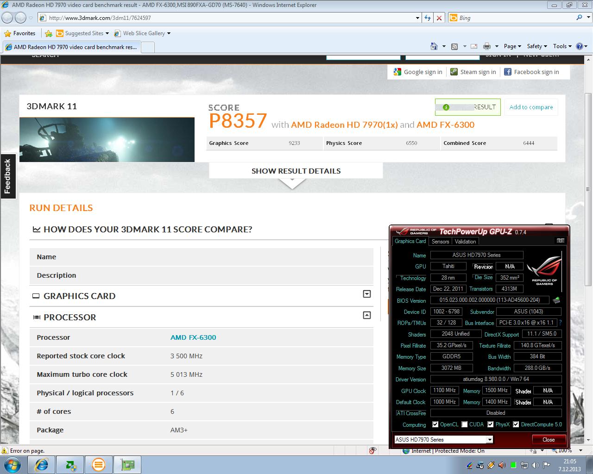Click the ROG logo in GPU-Z
Viewport: 593px width, 474px height.
click(x=544, y=271)
